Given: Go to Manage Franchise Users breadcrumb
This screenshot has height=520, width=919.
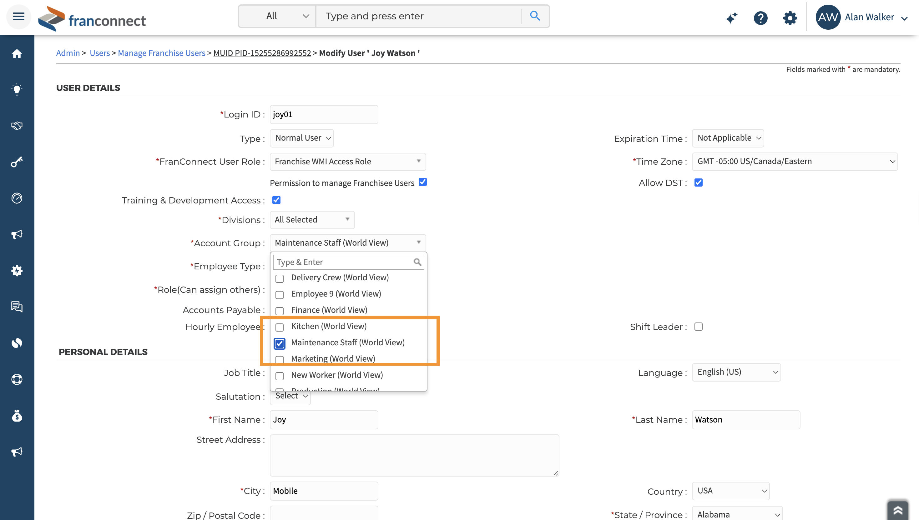Looking at the screenshot, I should [x=161, y=53].
